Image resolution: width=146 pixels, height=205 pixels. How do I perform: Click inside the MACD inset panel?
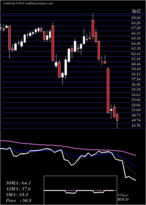[x=80, y=190]
